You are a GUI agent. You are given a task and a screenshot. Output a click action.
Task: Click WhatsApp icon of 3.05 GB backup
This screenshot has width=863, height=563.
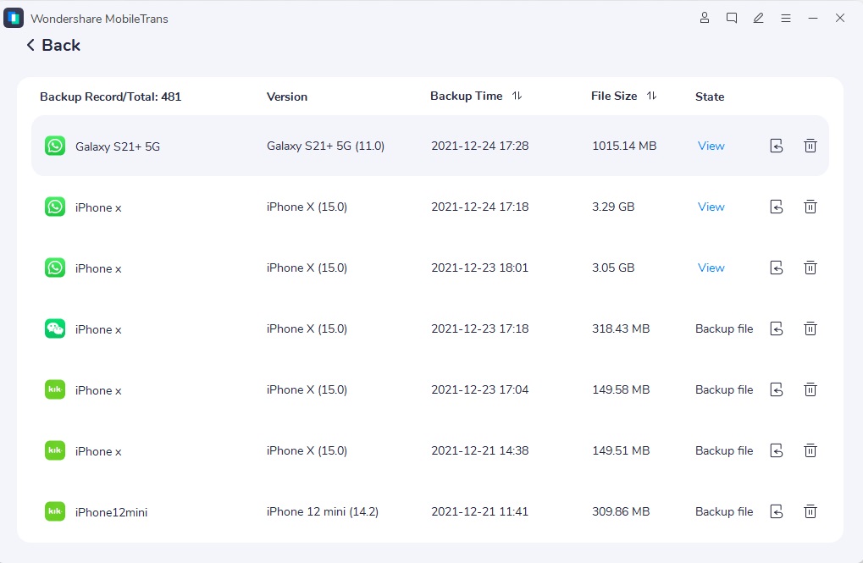55,268
